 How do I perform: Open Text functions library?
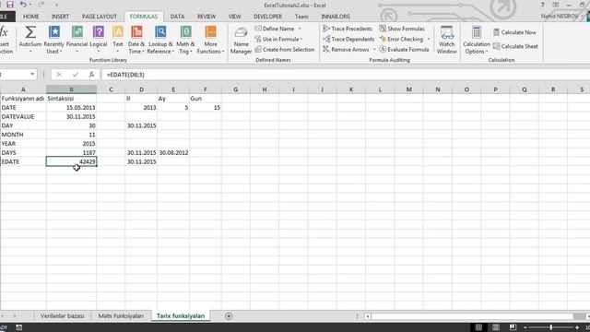pos(118,40)
